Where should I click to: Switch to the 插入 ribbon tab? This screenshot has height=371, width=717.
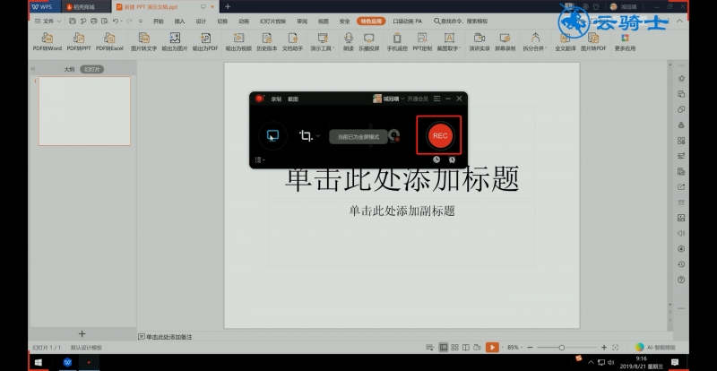pos(180,21)
